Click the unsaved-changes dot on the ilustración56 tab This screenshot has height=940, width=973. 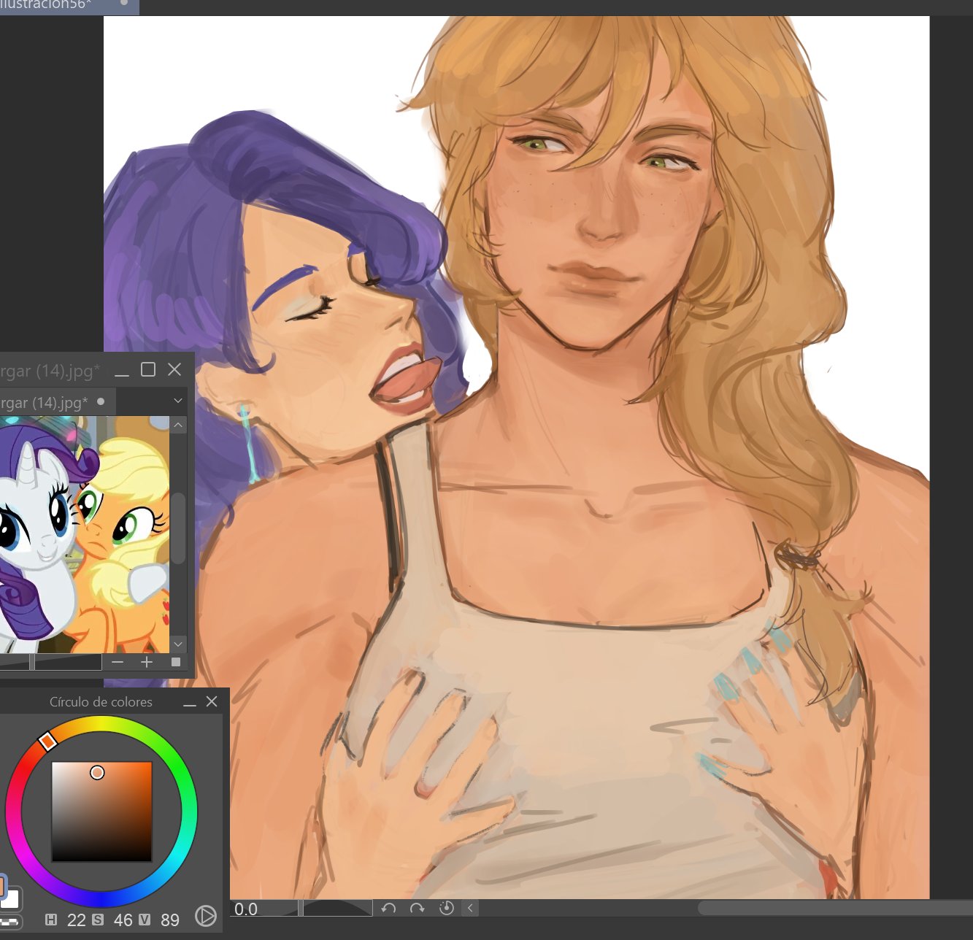click(124, 3)
